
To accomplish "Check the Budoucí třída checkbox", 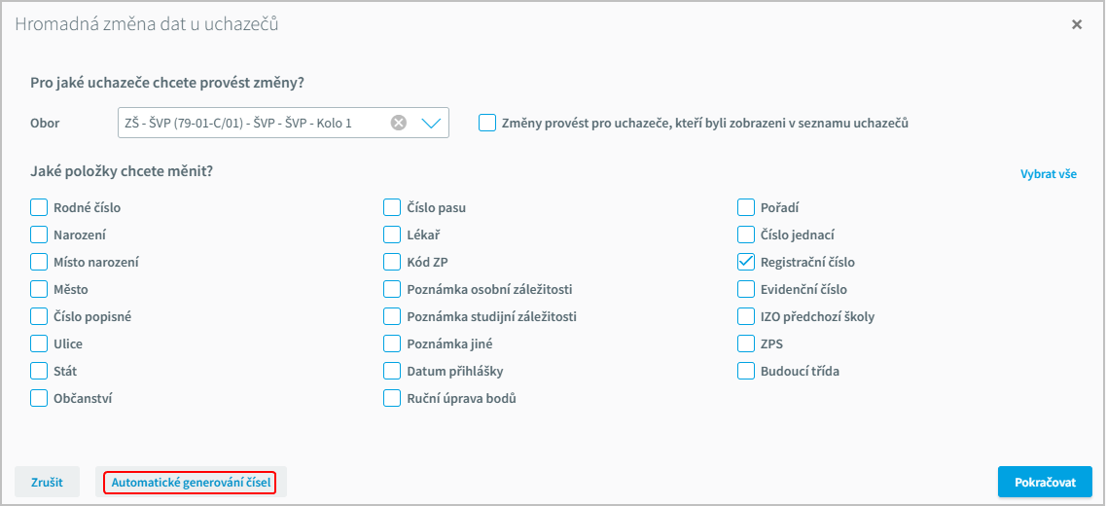I will [x=746, y=371].
